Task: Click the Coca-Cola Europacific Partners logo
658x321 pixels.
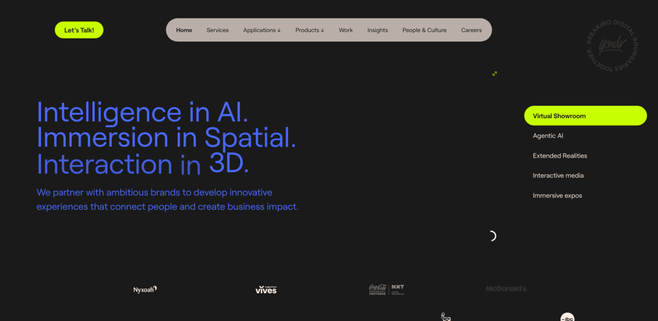Action: tap(387, 289)
